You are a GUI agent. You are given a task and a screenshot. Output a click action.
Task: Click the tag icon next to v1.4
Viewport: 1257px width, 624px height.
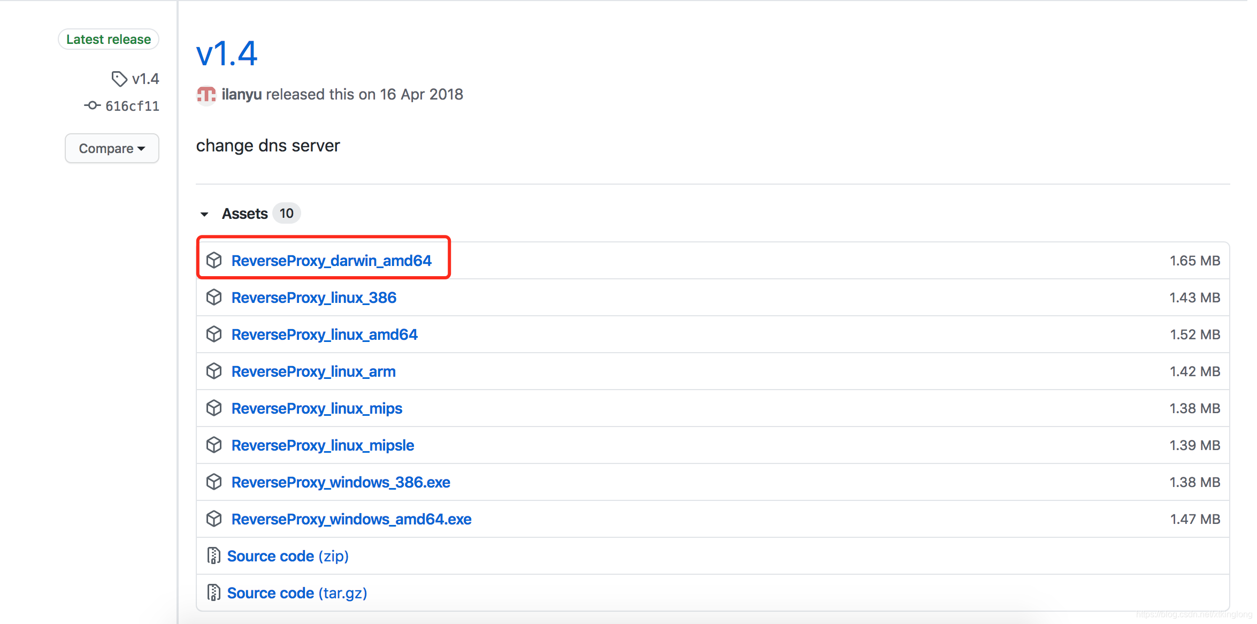pyautogui.click(x=119, y=79)
